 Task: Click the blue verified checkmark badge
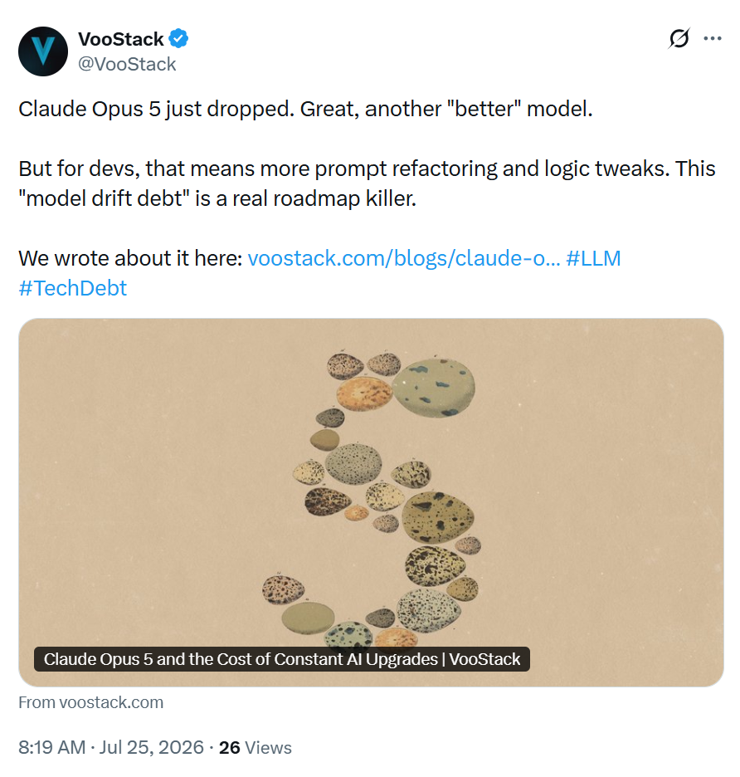coord(178,39)
